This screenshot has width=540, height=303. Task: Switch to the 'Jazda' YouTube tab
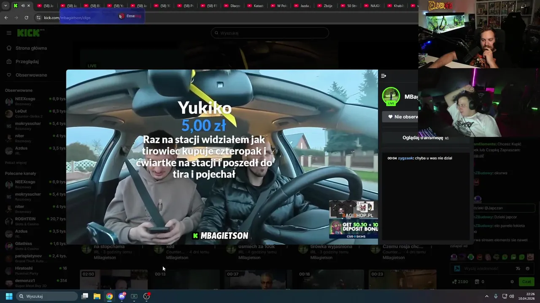click(x=302, y=6)
